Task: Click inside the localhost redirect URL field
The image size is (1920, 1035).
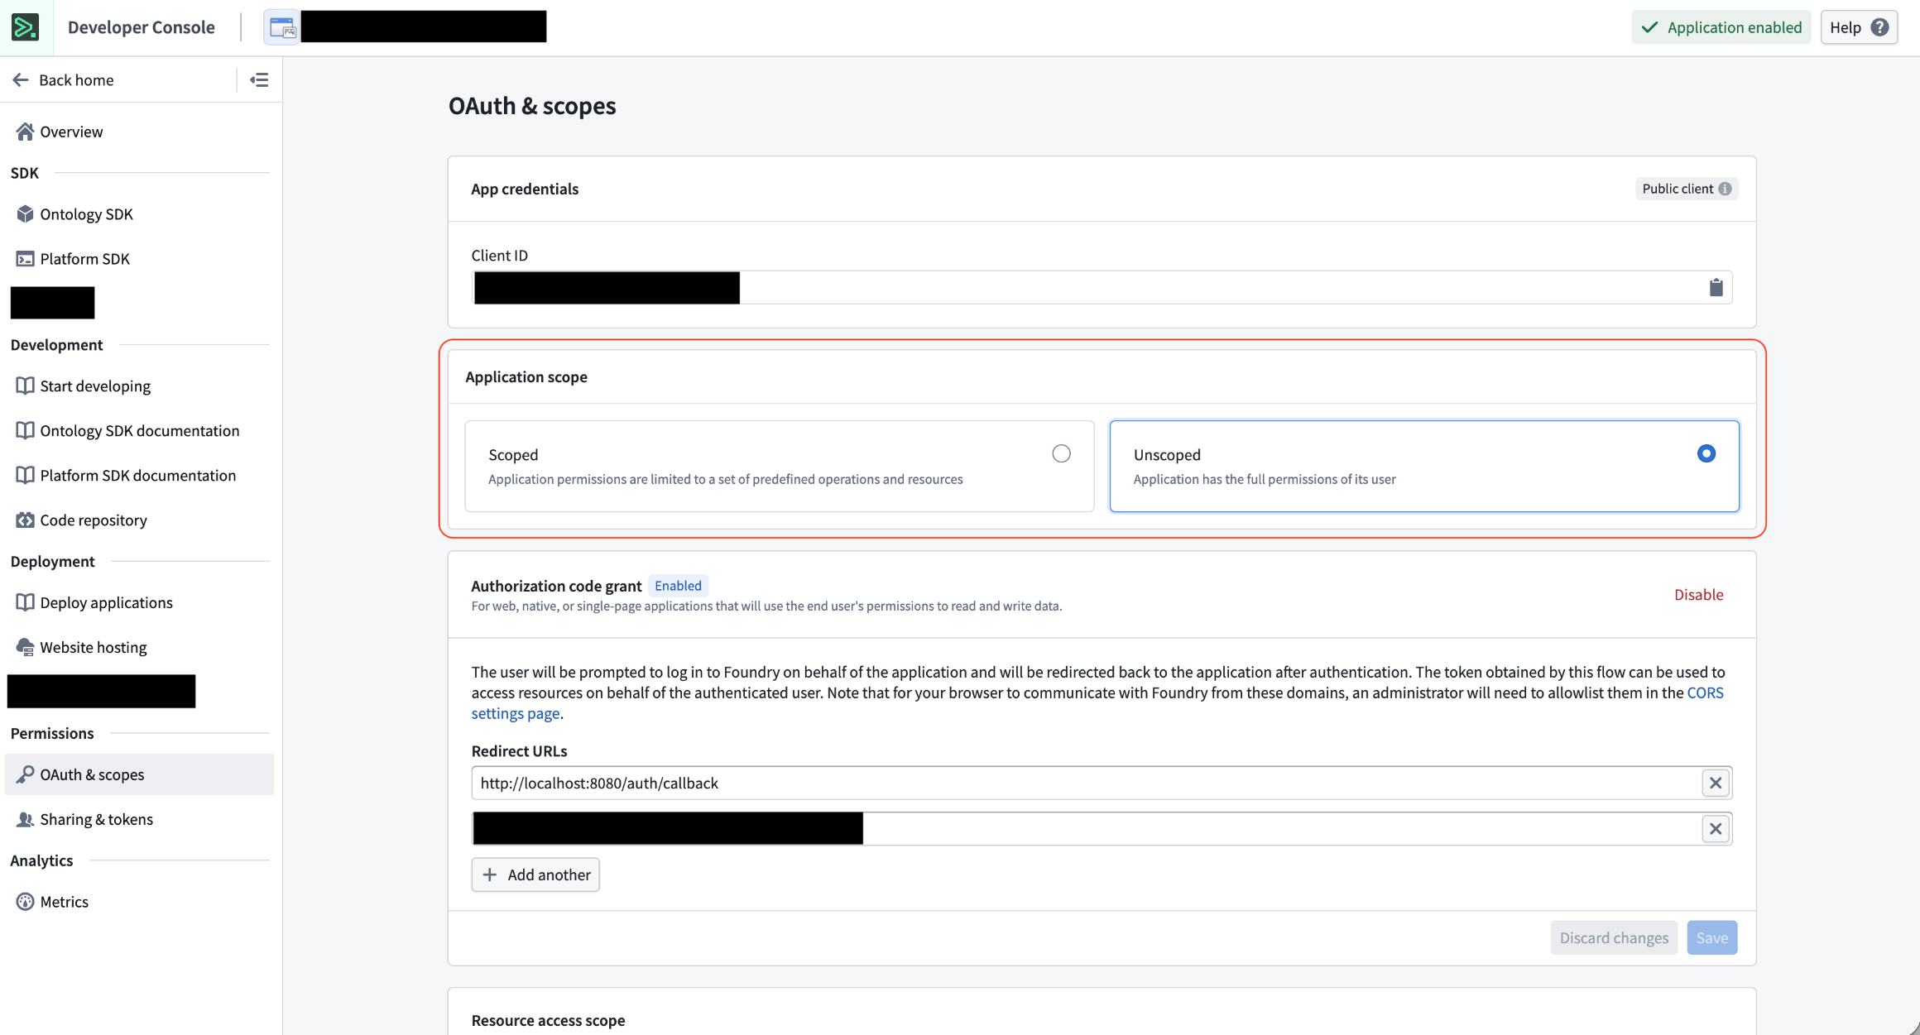Action: [x=993, y=783]
